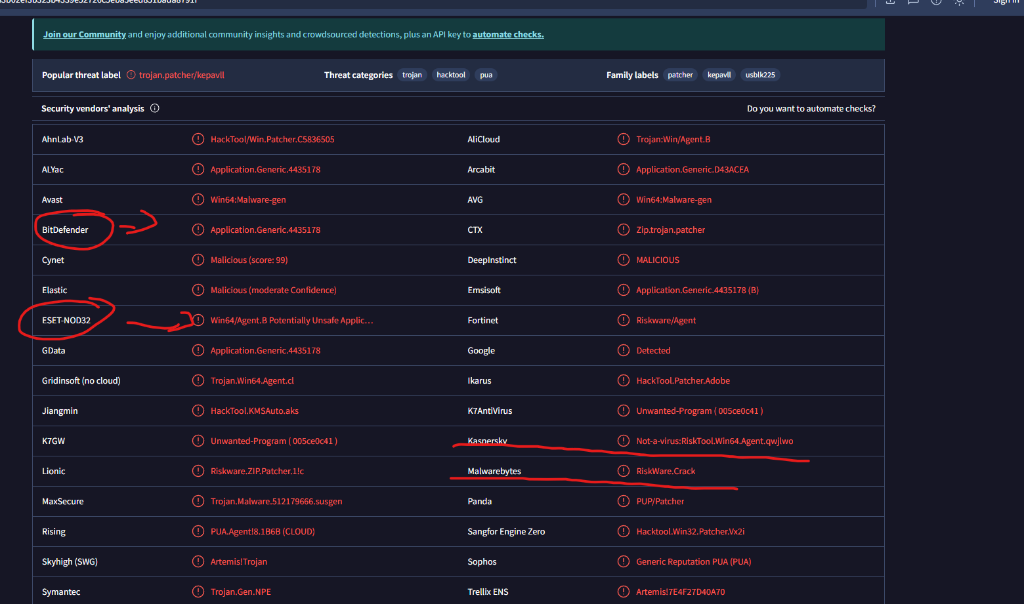Screen dimensions: 1024x604
Task: Click the ALYac vendor name
Action: coord(53,169)
